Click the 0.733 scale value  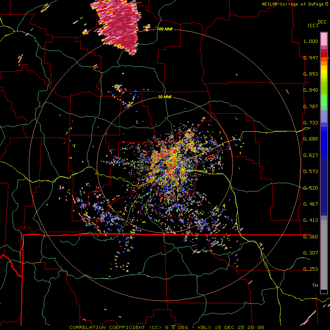coord(311,123)
